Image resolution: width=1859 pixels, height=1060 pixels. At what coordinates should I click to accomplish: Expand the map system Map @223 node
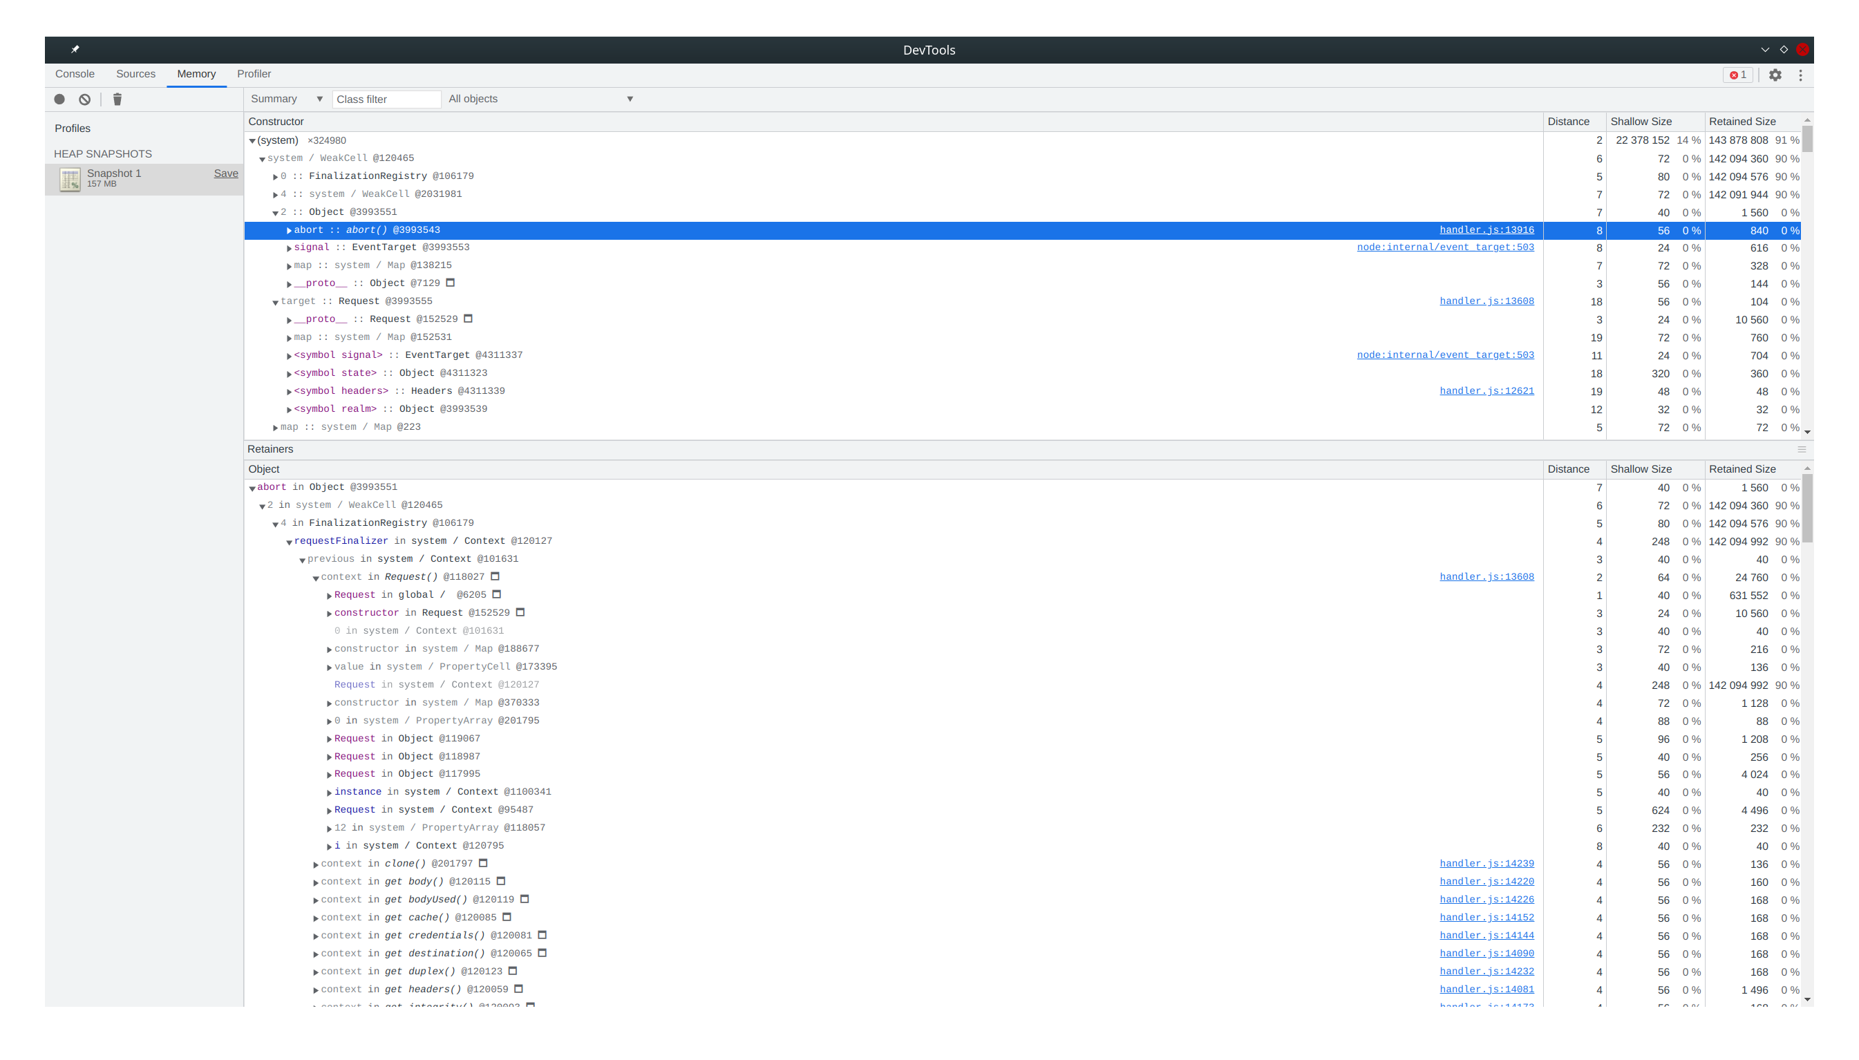[x=274, y=427]
